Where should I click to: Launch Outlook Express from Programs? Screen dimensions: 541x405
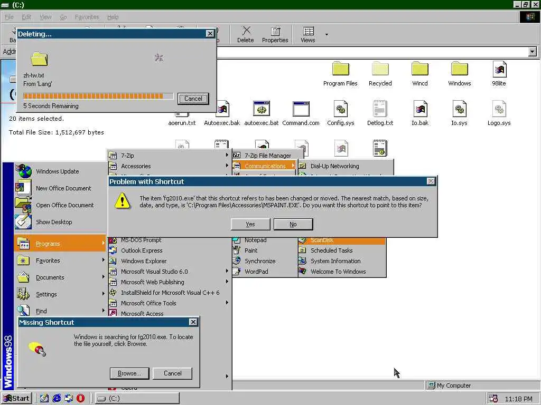tap(169, 250)
